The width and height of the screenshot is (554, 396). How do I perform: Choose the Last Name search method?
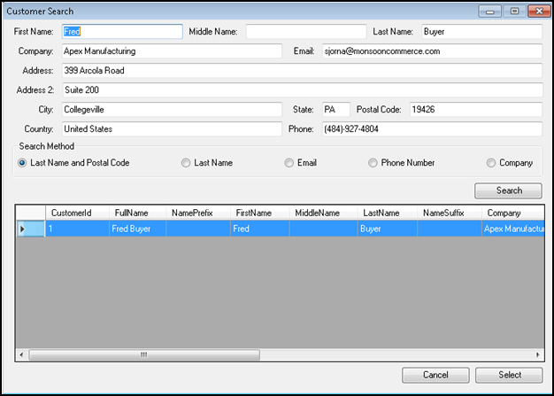tap(186, 163)
